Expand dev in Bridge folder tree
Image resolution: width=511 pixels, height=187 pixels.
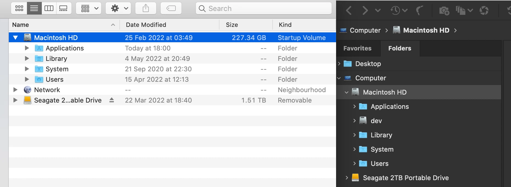click(354, 121)
